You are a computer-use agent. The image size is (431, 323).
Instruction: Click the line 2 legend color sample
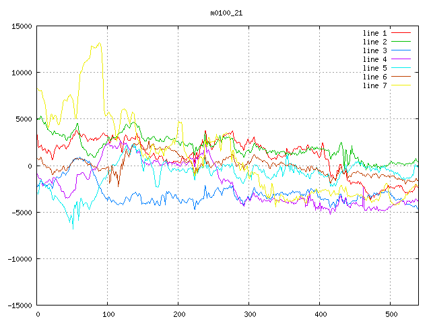pos(401,42)
